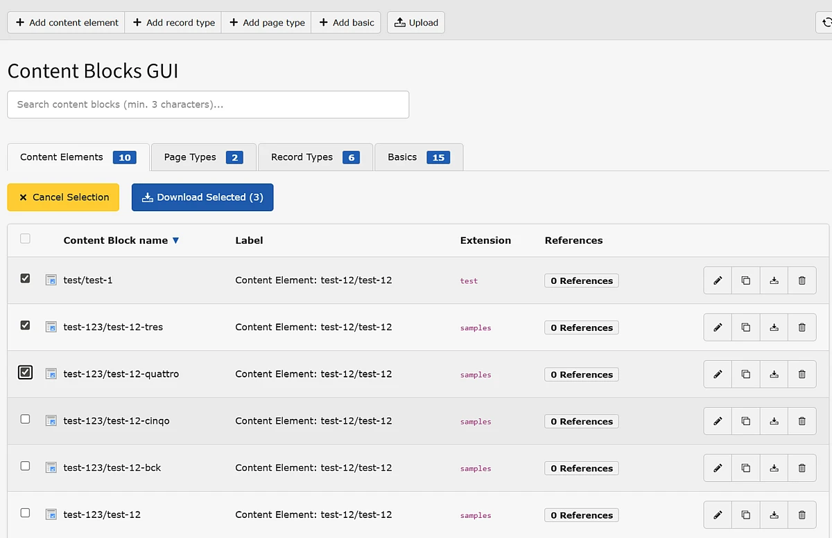832x538 pixels.
Task: Open the Record Types tab
Action: tap(315, 157)
